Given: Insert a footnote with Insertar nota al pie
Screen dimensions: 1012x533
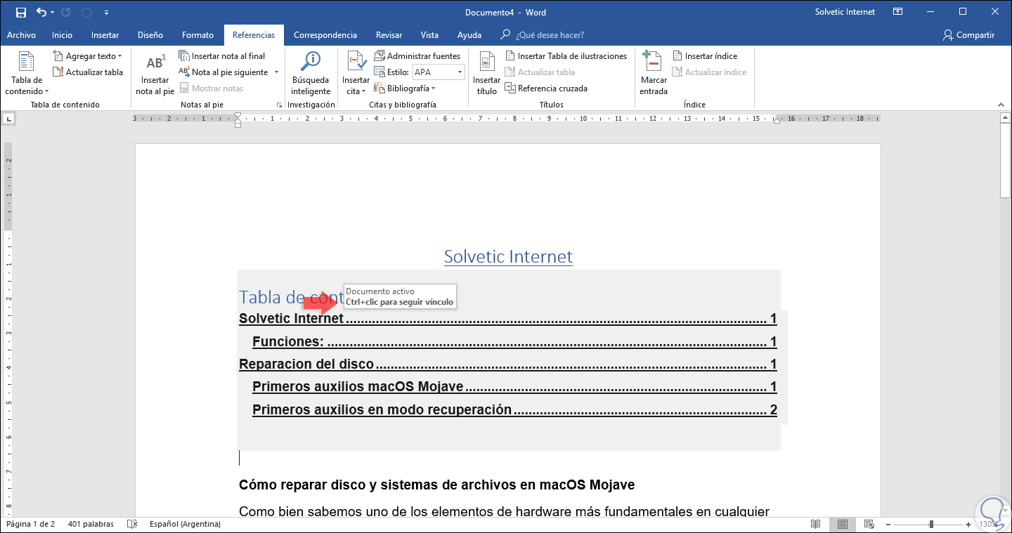Looking at the screenshot, I should 155,74.
